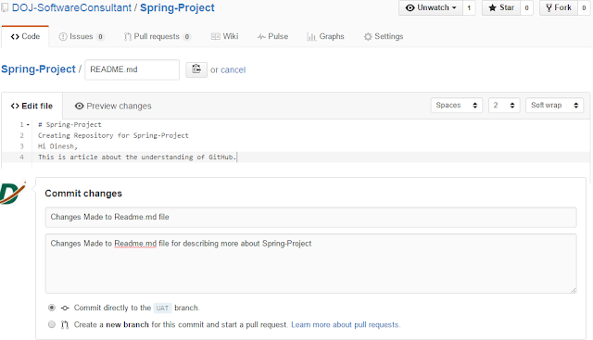Viewport: 593px width, 340px height.
Task: Click editor line '# Spring-Project'
Action: (69, 124)
